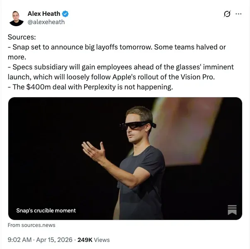Click the Apr 15, 2026 date
The width and height of the screenshot is (250, 249).
54,240
